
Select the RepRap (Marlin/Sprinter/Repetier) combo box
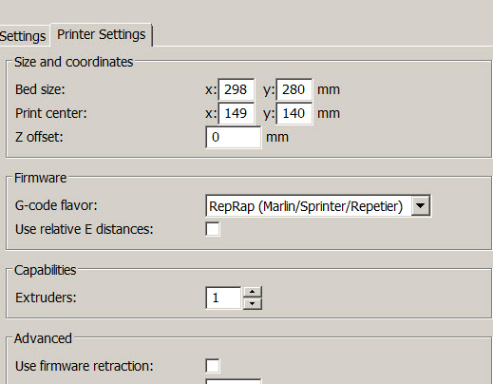[318, 206]
